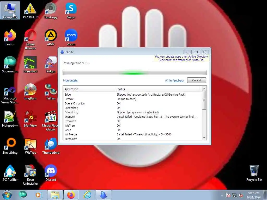Launch Firefox from the desktop icon

click(10, 37)
